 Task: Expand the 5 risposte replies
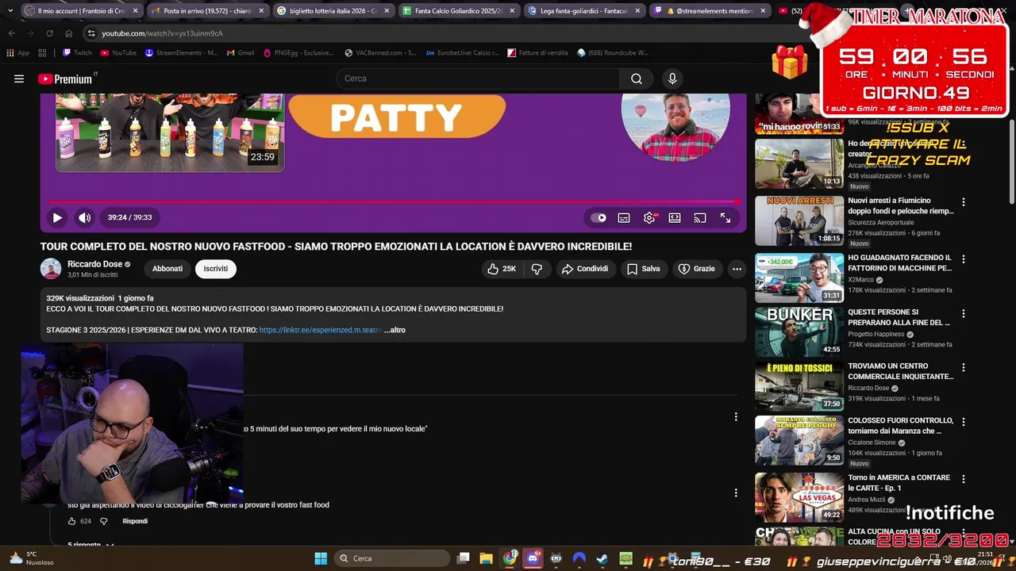tap(91, 545)
